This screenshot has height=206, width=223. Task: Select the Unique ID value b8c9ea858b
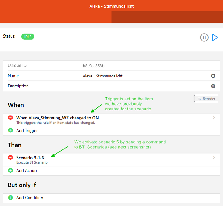[94, 66]
